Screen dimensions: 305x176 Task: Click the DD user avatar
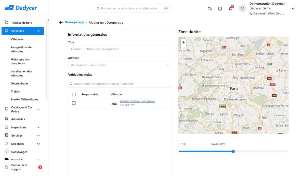(242, 8)
